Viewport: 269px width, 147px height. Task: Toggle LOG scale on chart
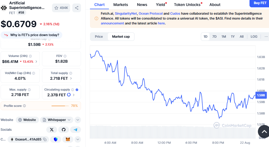click(254, 37)
